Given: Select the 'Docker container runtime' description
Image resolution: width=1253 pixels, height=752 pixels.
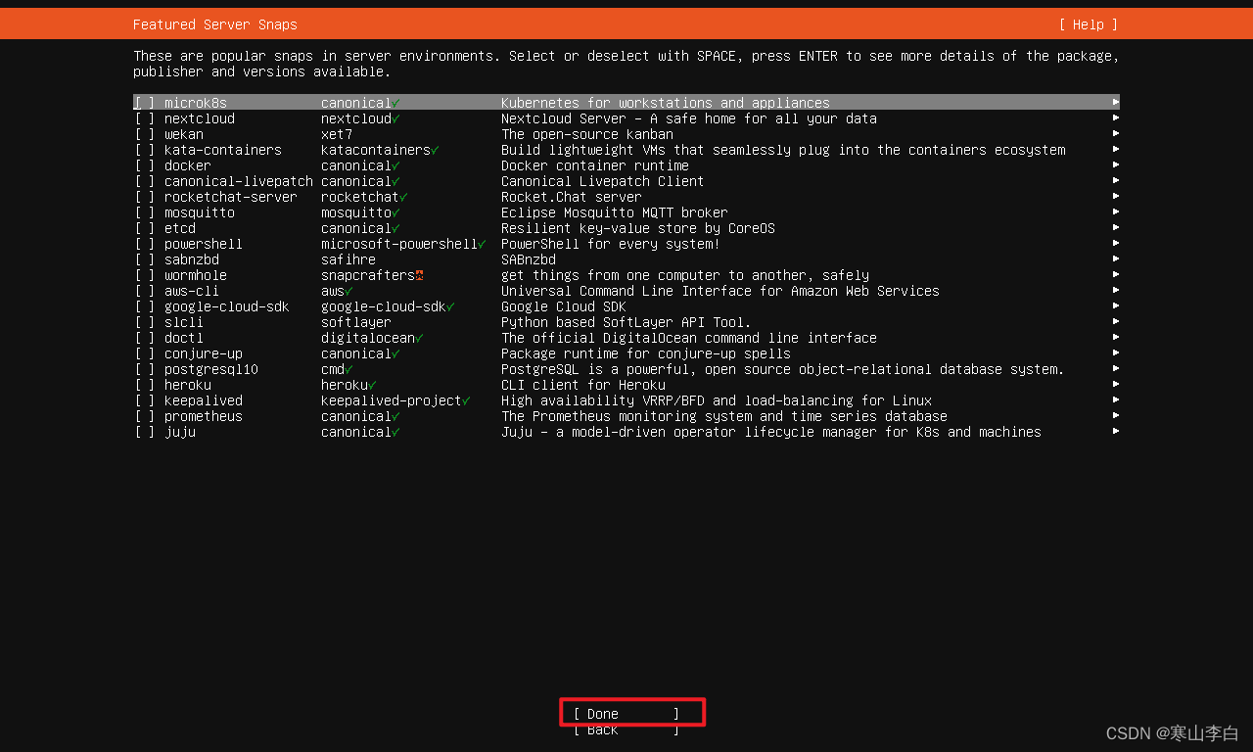Looking at the screenshot, I should tap(595, 165).
